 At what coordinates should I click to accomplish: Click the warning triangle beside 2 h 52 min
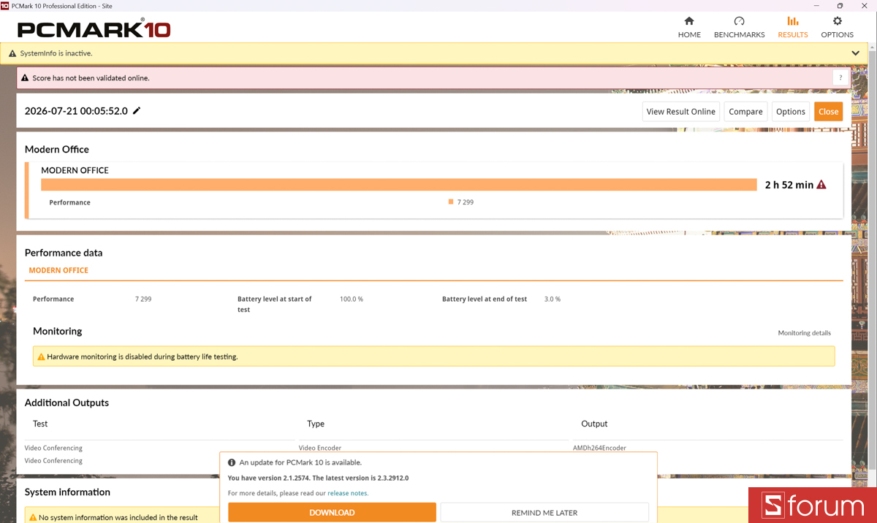pos(821,185)
